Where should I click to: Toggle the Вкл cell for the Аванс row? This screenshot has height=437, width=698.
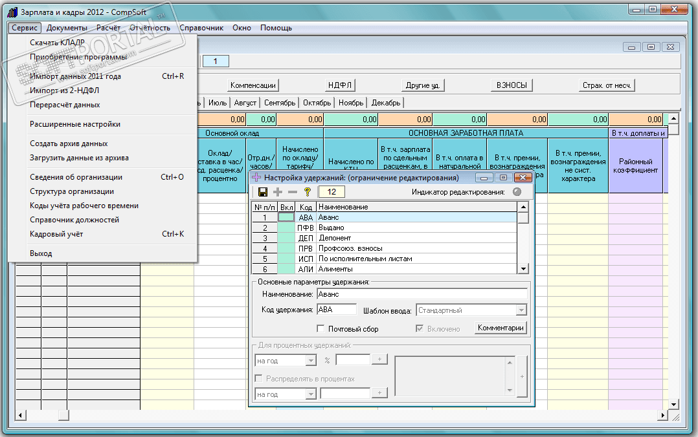(286, 217)
